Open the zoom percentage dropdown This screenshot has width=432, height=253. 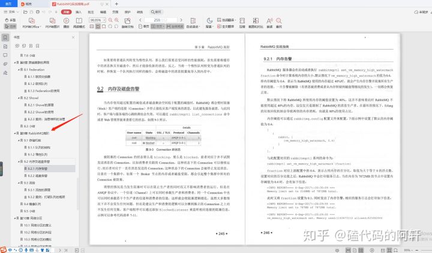click(104, 20)
